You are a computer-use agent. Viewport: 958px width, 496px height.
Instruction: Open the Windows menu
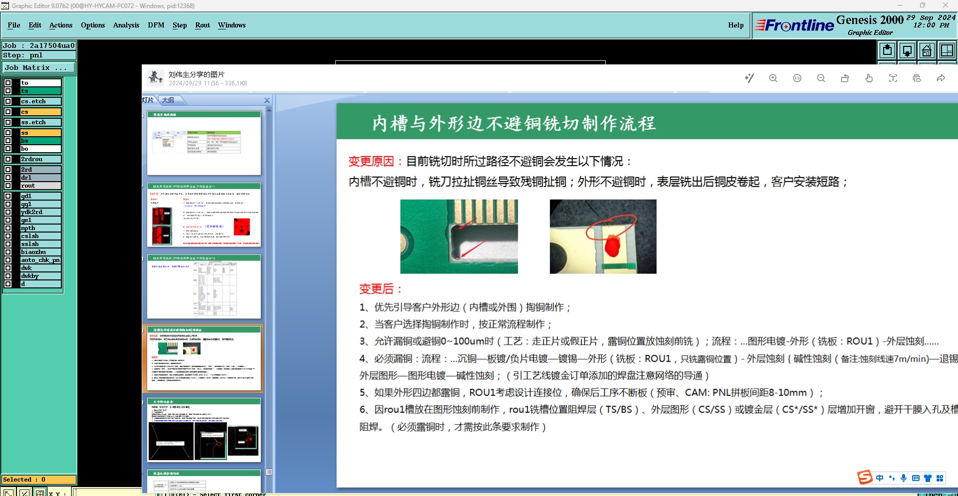click(x=232, y=25)
